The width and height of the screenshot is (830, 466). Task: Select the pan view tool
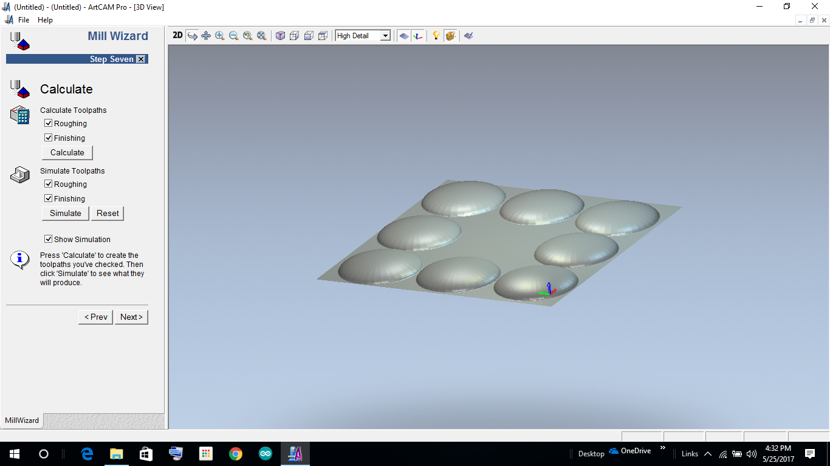[206, 35]
